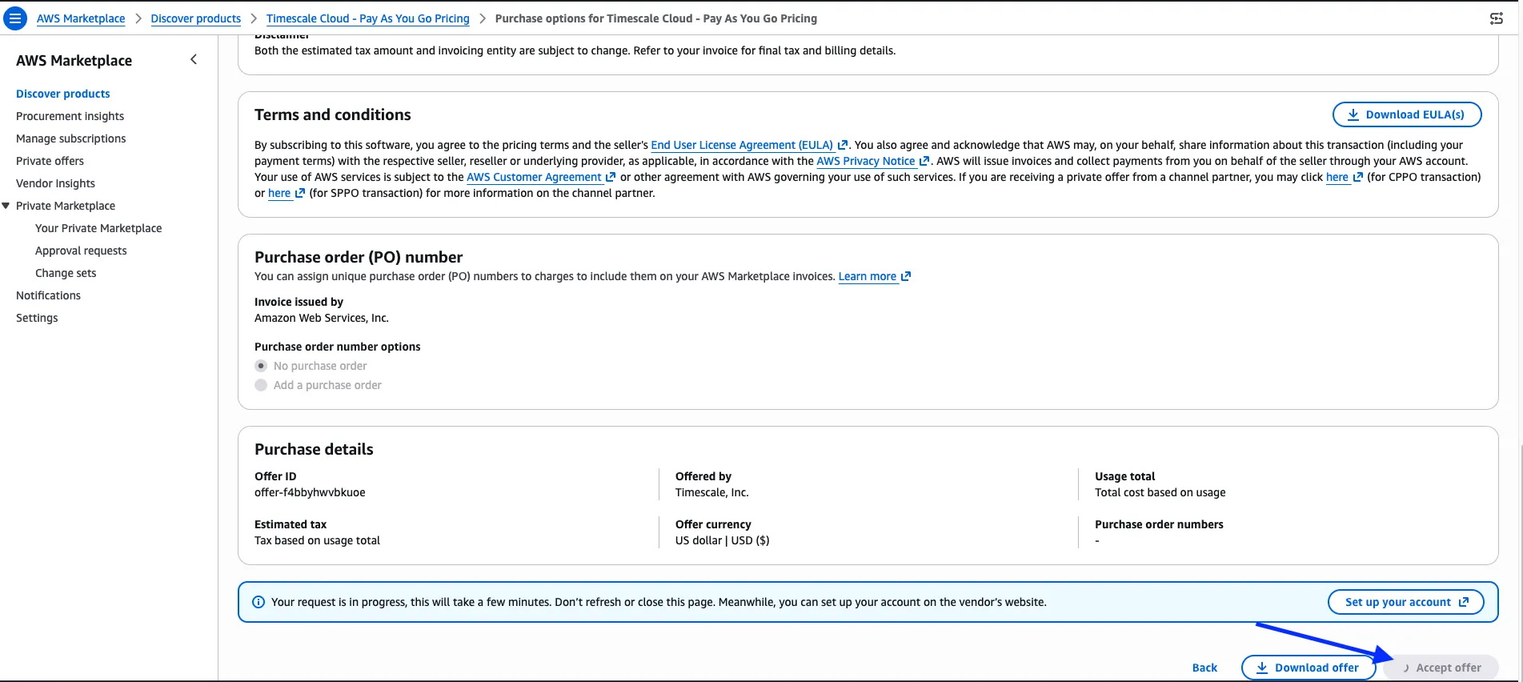Click the Learn more external link icon
The image size is (1523, 682).
tap(906, 276)
